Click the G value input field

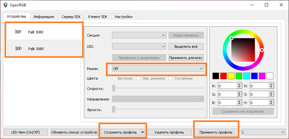228,94
